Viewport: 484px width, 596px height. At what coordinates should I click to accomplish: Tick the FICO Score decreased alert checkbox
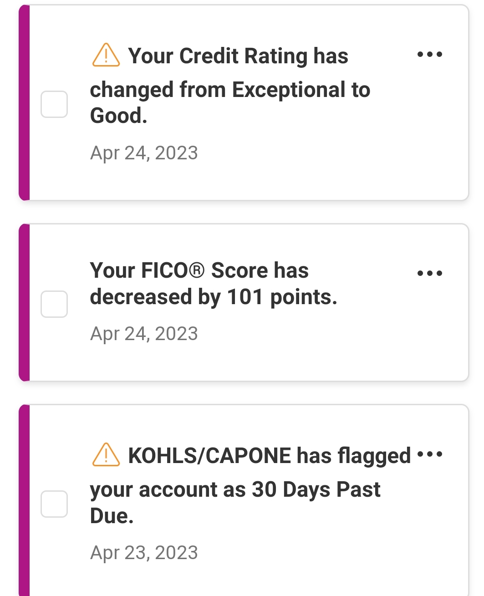(x=54, y=304)
